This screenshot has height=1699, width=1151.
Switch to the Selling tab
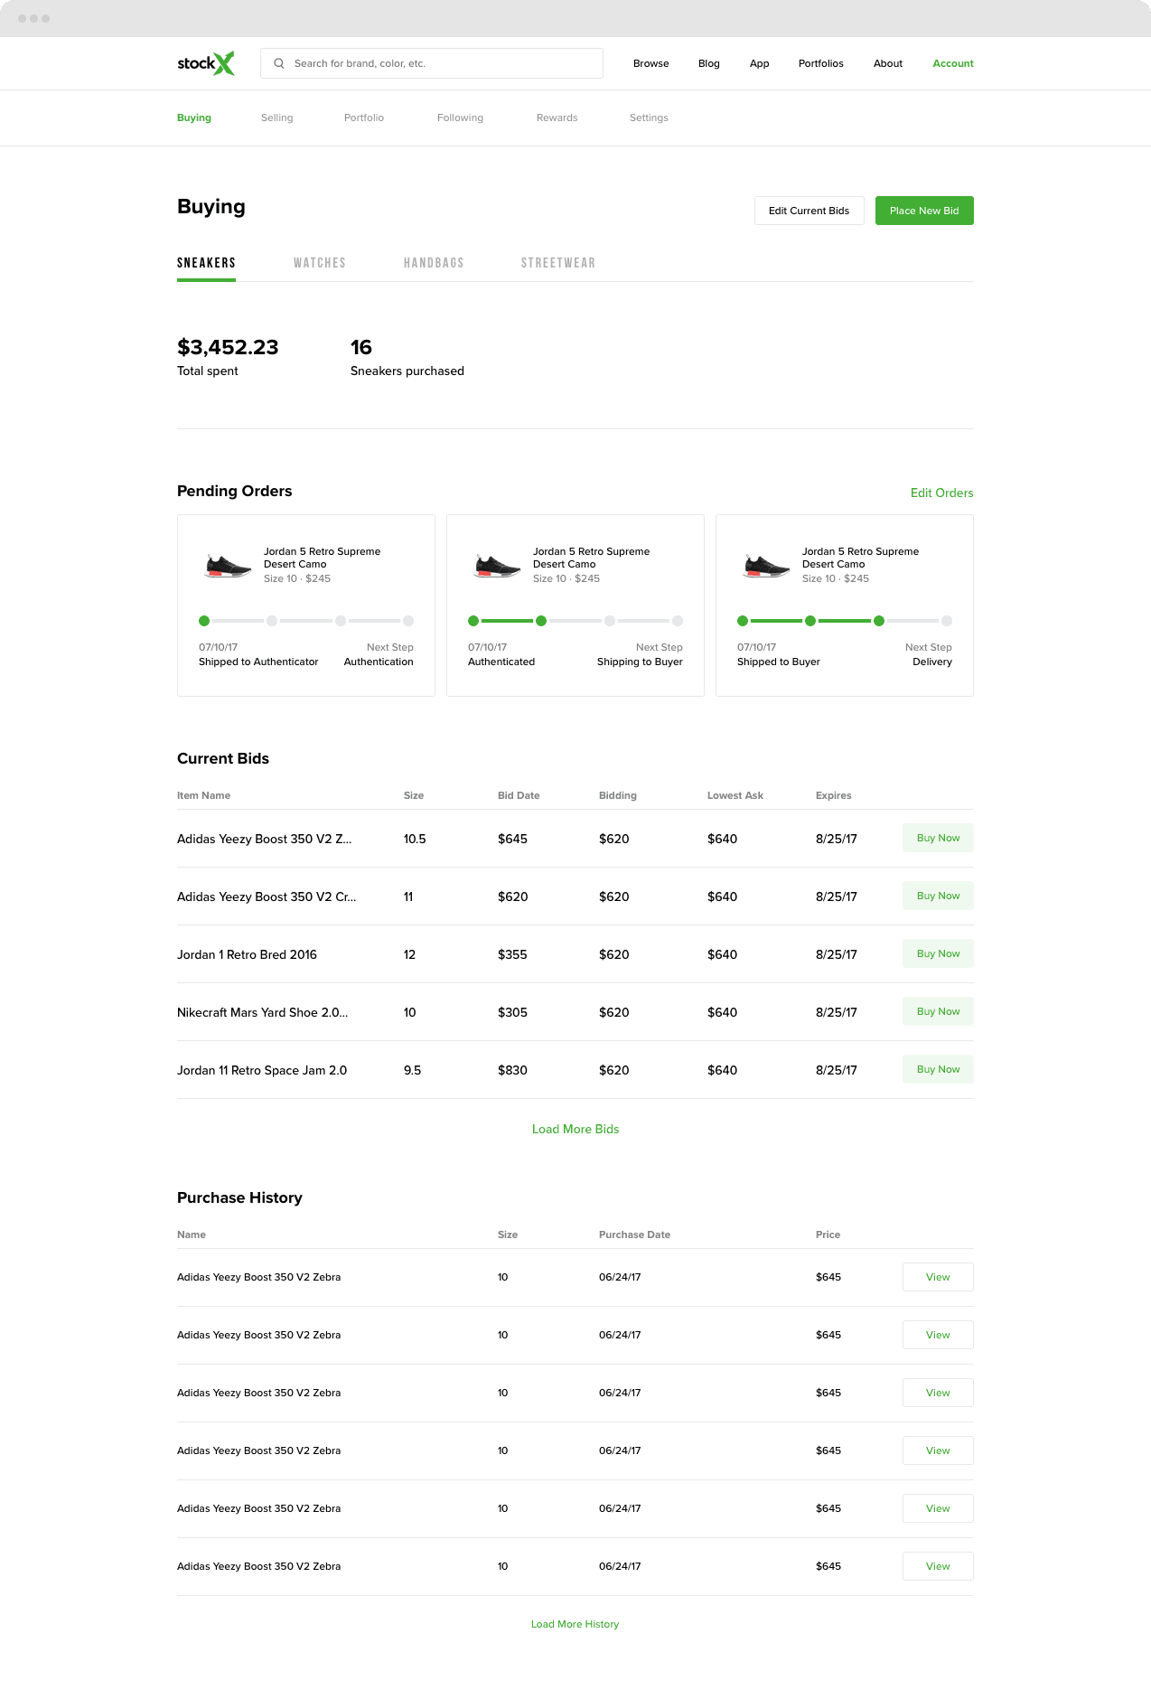pos(277,117)
